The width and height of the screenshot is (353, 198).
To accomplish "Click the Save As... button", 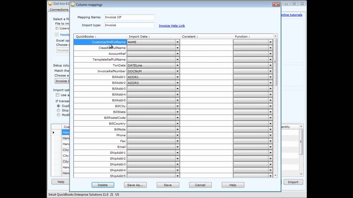I will pyautogui.click(x=135, y=185).
